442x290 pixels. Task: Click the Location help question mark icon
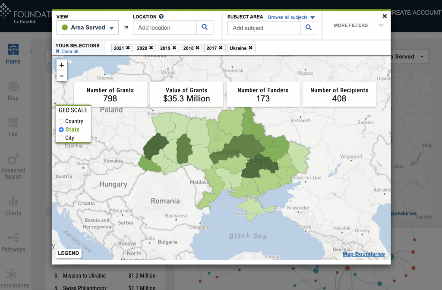(x=161, y=17)
